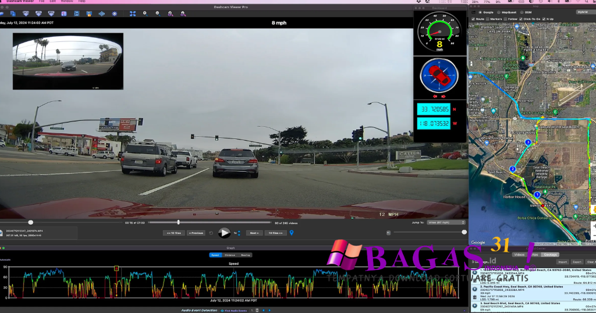Image resolution: width=596 pixels, height=313 pixels.
Task: Click the second purple magnifier zoom icon
Action: click(x=183, y=13)
